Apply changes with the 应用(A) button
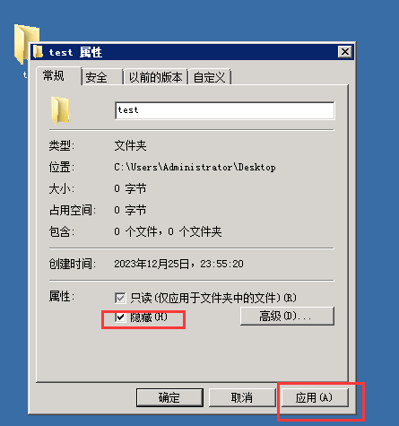The image size is (399, 426). (x=315, y=397)
